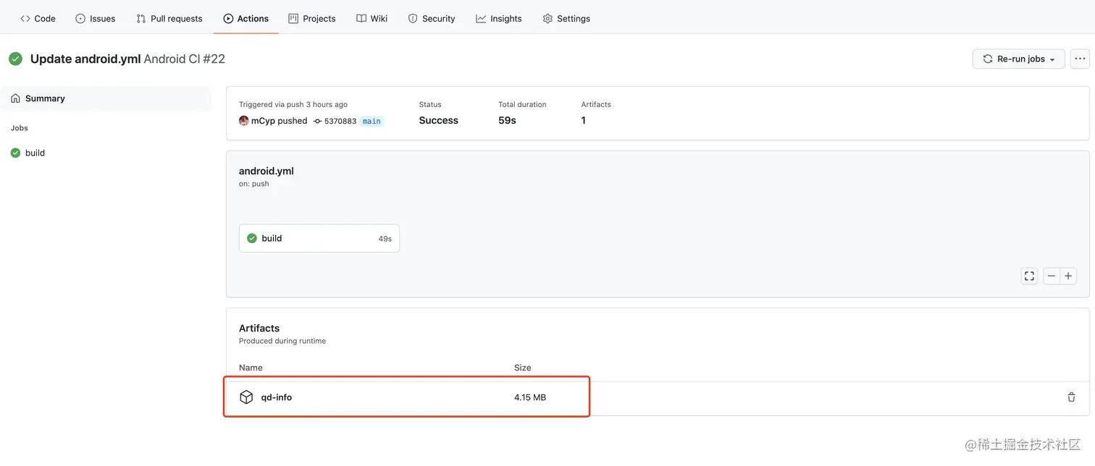Image resolution: width=1095 pixels, height=466 pixels.
Task: Click the Success status text
Action: pyautogui.click(x=439, y=121)
